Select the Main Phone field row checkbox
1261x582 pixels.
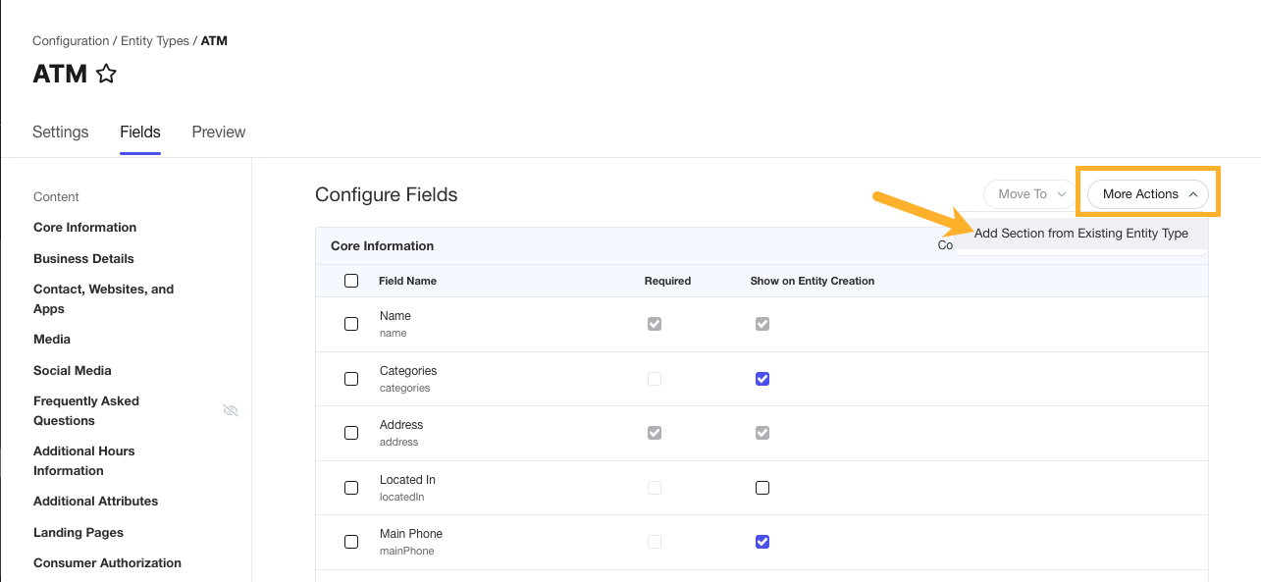(x=351, y=542)
